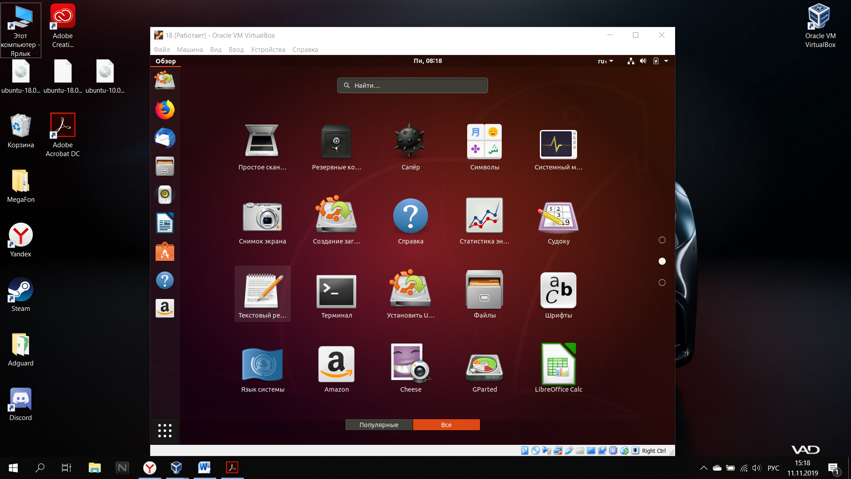Click Right Ctrl host key indicator

point(654,451)
